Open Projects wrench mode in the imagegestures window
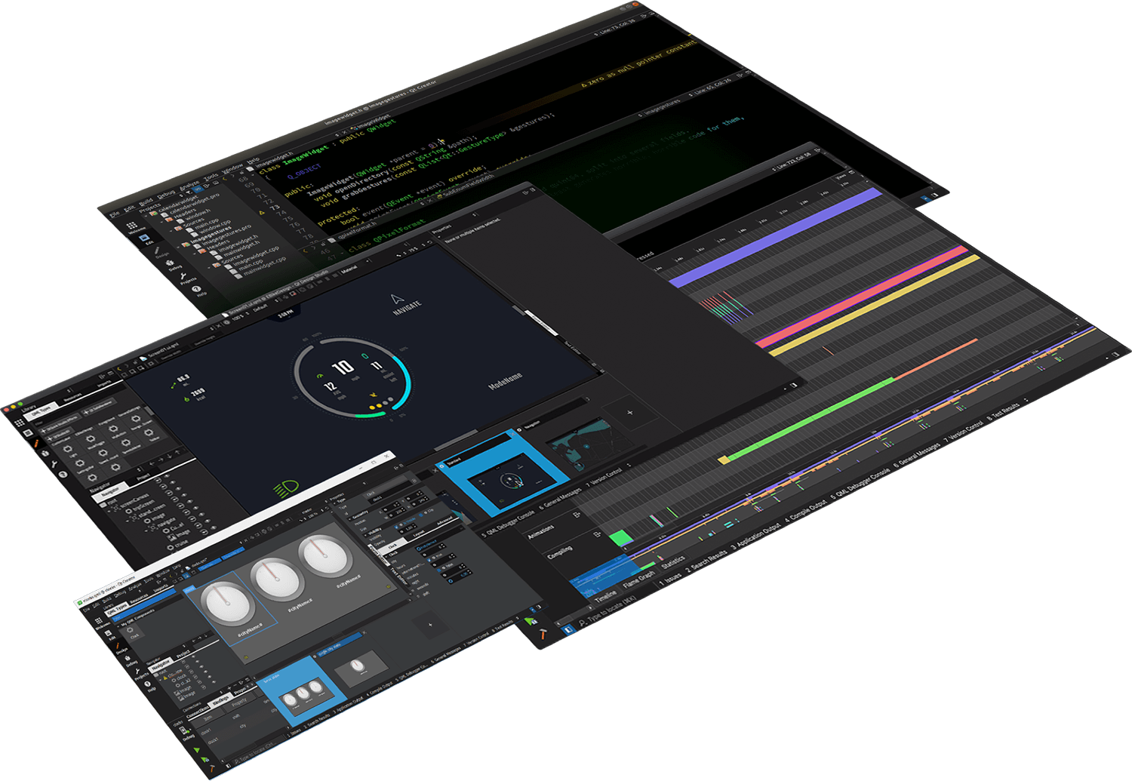This screenshot has height=781, width=1132. (183, 276)
